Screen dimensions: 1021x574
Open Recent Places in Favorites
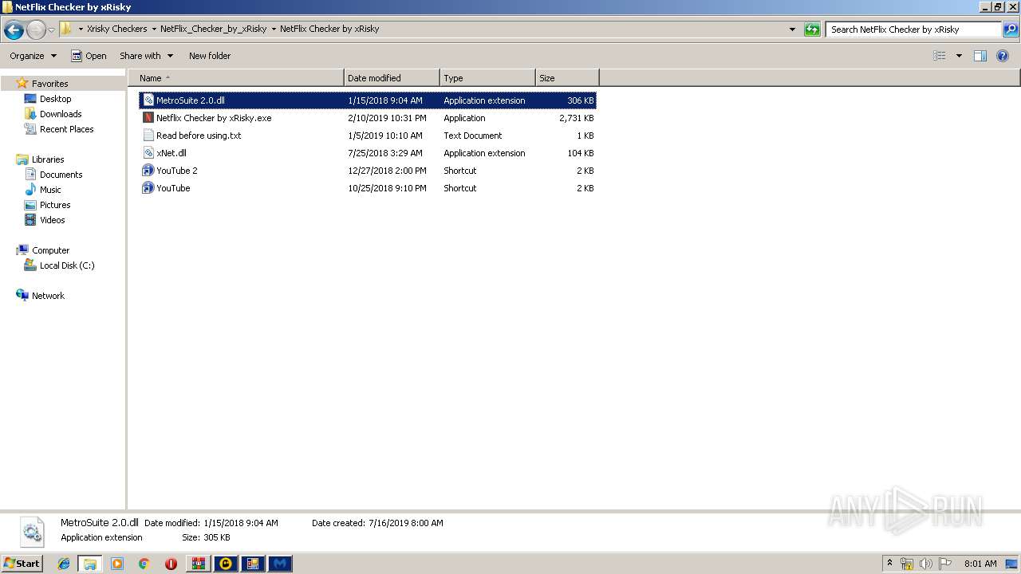[x=66, y=129]
